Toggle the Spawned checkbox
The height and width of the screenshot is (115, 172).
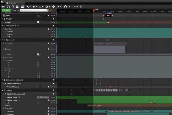coord(38,54)
